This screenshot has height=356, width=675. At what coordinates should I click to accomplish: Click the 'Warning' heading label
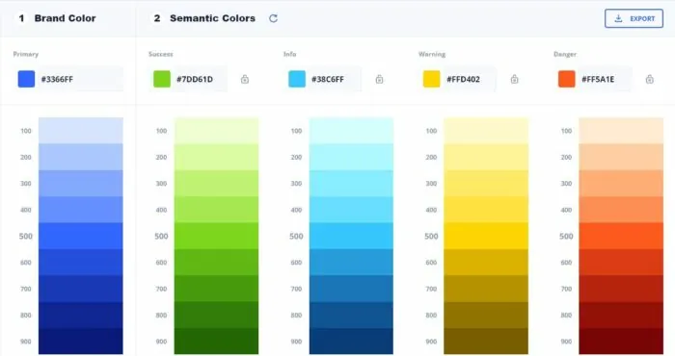[432, 54]
